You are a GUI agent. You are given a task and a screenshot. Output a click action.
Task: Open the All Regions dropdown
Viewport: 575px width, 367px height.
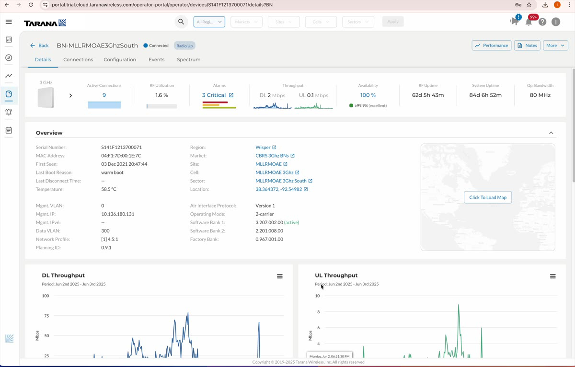coord(209,22)
